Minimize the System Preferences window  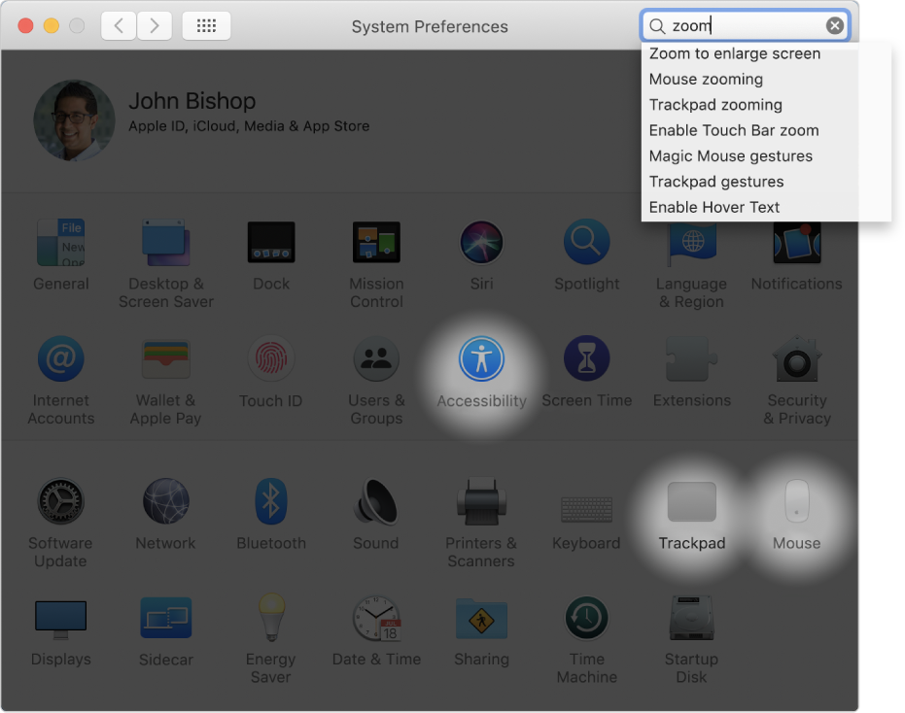point(52,26)
